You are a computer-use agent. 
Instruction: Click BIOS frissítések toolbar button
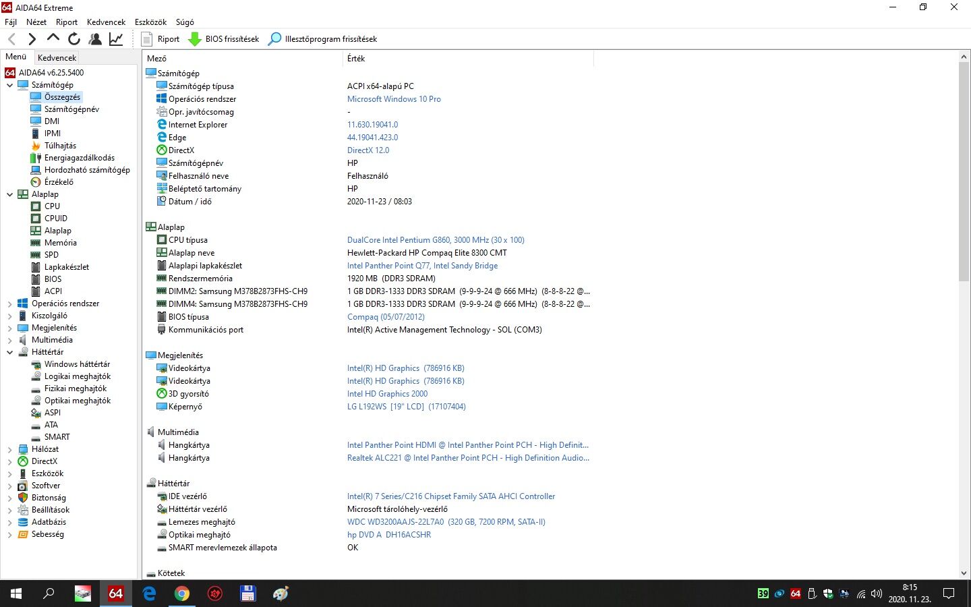pyautogui.click(x=224, y=39)
